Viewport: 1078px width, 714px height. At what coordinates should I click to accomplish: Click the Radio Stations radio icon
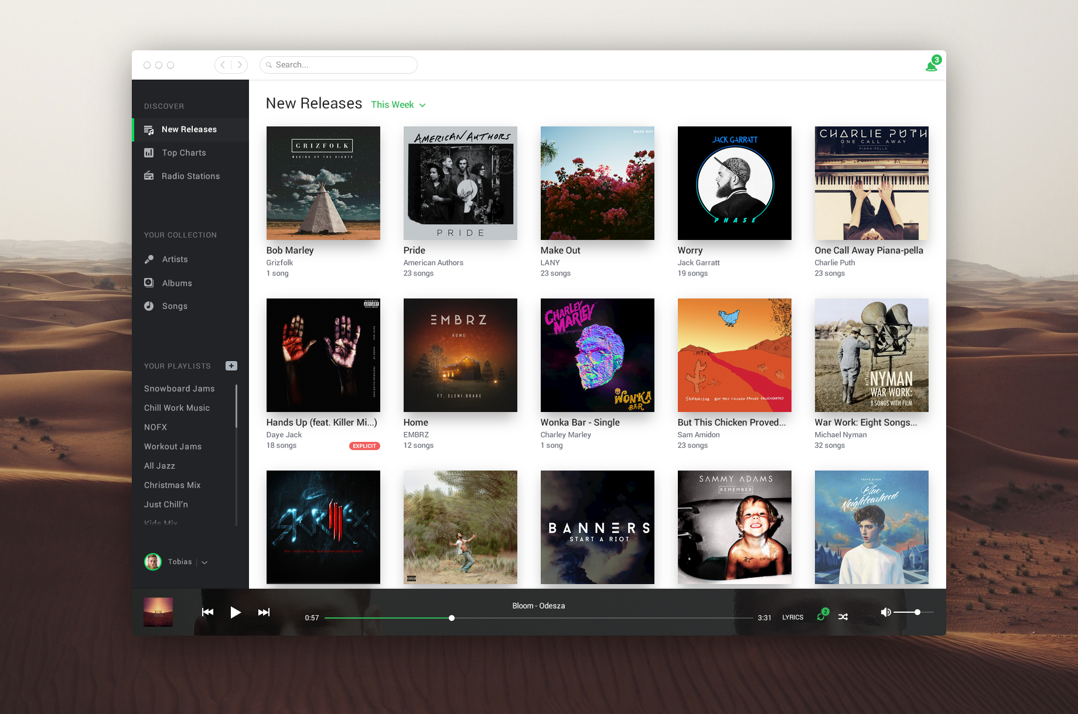tap(149, 176)
